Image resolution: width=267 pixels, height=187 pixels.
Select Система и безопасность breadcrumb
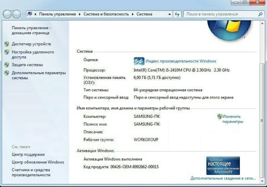tap(106, 14)
